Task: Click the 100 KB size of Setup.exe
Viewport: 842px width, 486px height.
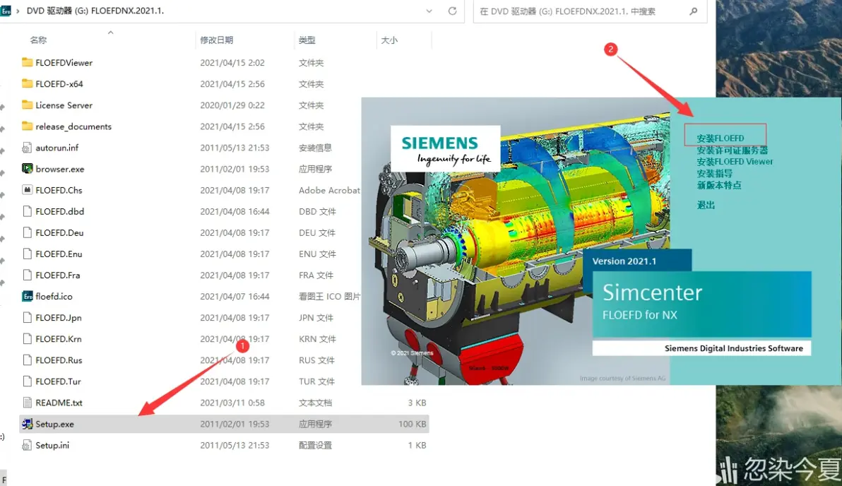Action: pos(412,425)
